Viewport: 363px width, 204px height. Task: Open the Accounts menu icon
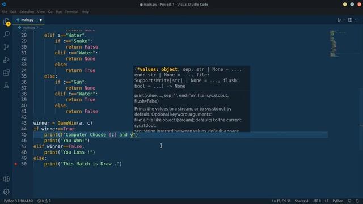point(6,179)
